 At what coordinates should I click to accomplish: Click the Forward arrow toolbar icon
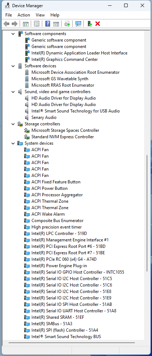point(15,24)
